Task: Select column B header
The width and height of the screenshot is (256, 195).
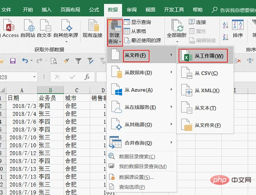Action: tap(50, 90)
